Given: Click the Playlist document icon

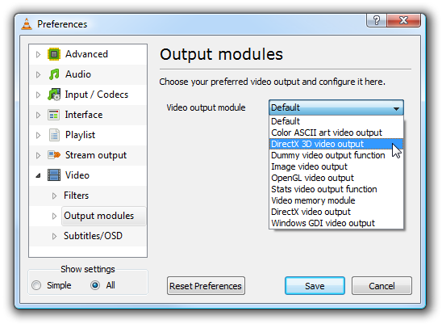Looking at the screenshot, I should pyautogui.click(x=54, y=135).
